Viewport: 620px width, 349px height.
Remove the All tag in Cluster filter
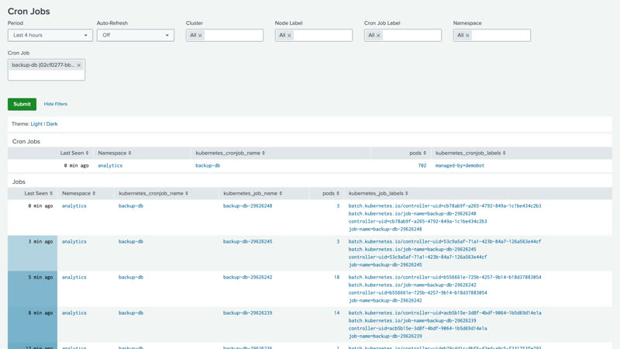[x=200, y=36]
